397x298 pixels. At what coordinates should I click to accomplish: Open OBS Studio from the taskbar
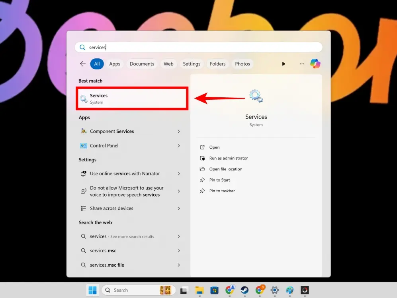[305, 290]
